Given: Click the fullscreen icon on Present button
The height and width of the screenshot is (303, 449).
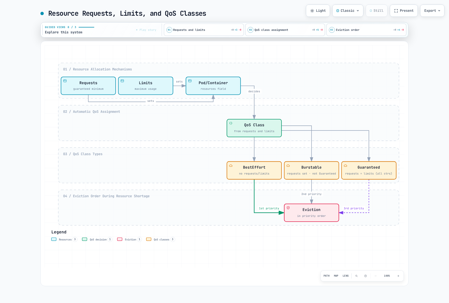Looking at the screenshot, I should point(396,11).
